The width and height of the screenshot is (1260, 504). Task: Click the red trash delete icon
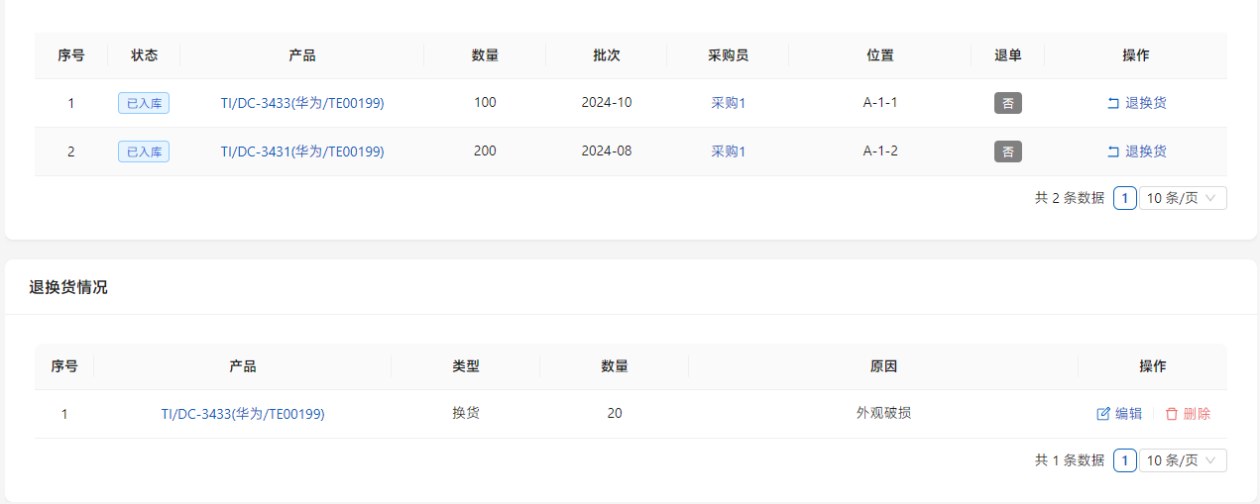click(x=1172, y=414)
